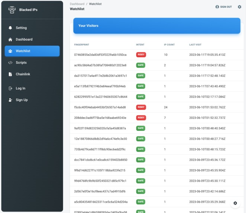Click SAFE badge for fingerprint 9af02f159d823256
Image resolution: width=246 pixels, height=213 pixels.
(140, 128)
